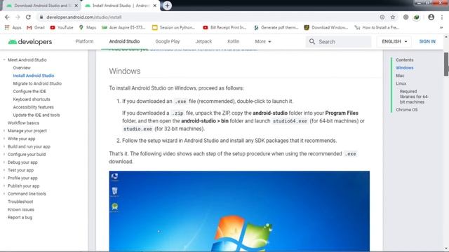Expand the Build and run your app section

pyautogui.click(x=4, y=146)
